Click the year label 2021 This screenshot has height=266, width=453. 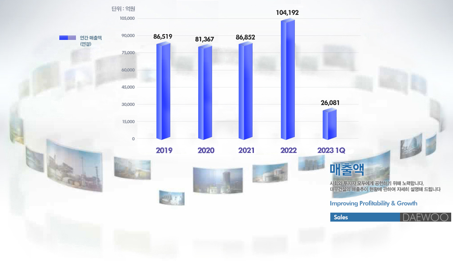(246, 150)
